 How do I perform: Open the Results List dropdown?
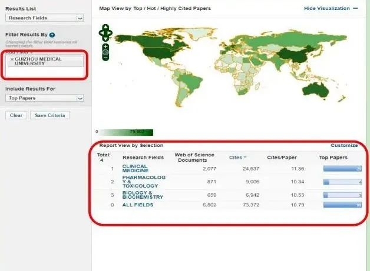[x=45, y=18]
